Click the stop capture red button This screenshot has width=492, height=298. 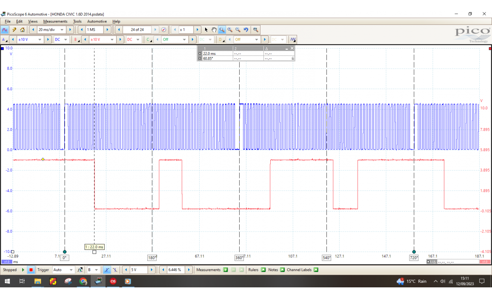click(x=31, y=270)
